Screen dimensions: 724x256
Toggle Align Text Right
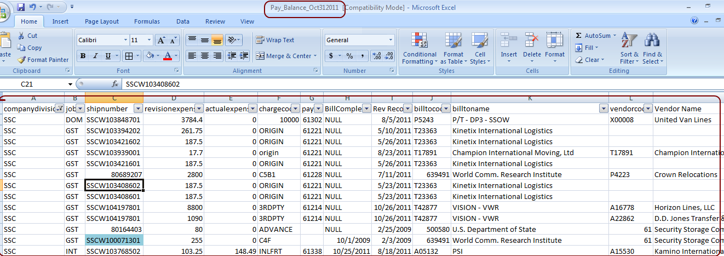217,56
